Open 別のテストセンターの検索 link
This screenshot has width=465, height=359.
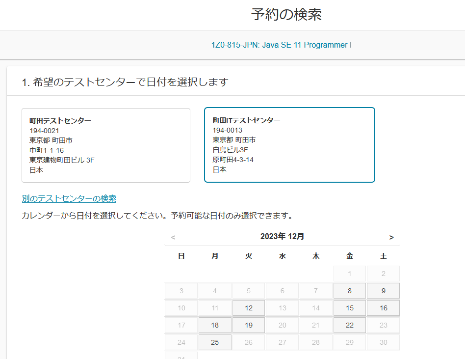tap(69, 198)
